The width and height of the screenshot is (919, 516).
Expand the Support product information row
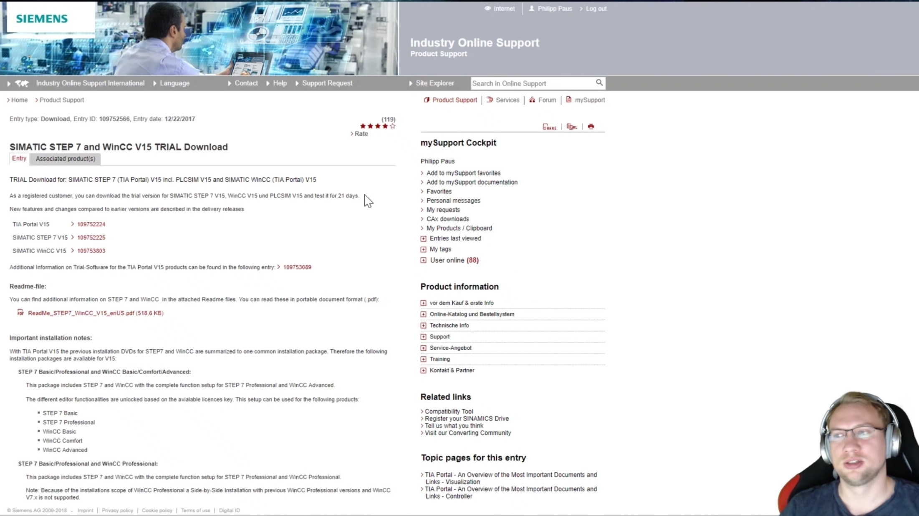click(x=423, y=337)
